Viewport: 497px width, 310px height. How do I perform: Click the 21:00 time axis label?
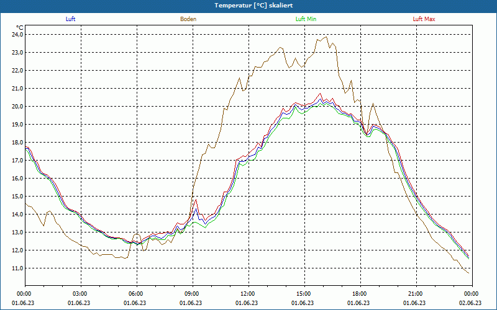pos(416,293)
